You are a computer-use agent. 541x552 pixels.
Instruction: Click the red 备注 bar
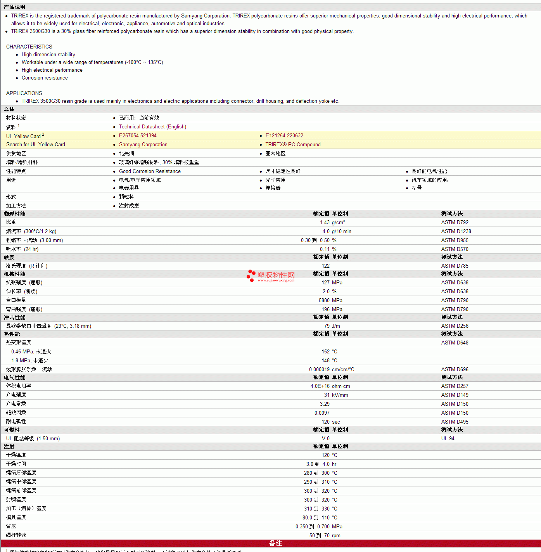point(271,543)
